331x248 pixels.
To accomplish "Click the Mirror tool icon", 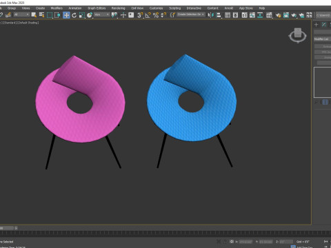I will [210, 15].
